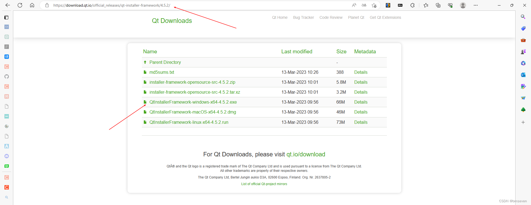The image size is (531, 205).
Task: View site information lock icon
Action: point(47,5)
